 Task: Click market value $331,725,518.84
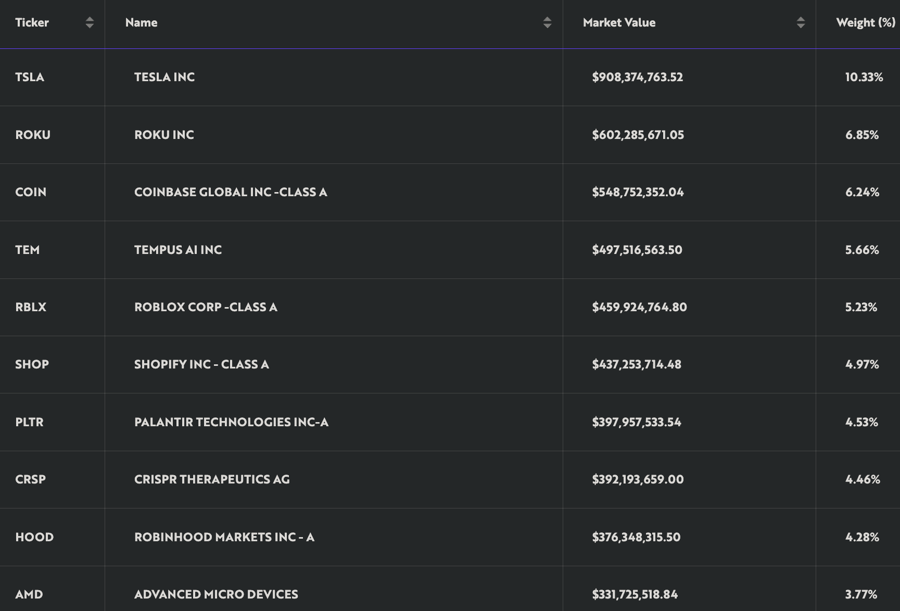(635, 594)
